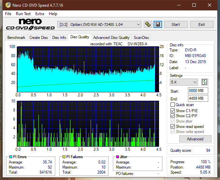Open the Extra menu
The image size is (220, 180).
40,14
